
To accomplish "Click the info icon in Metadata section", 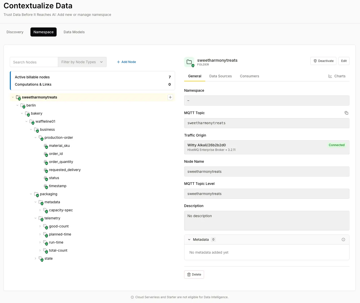I will click(343, 240).
